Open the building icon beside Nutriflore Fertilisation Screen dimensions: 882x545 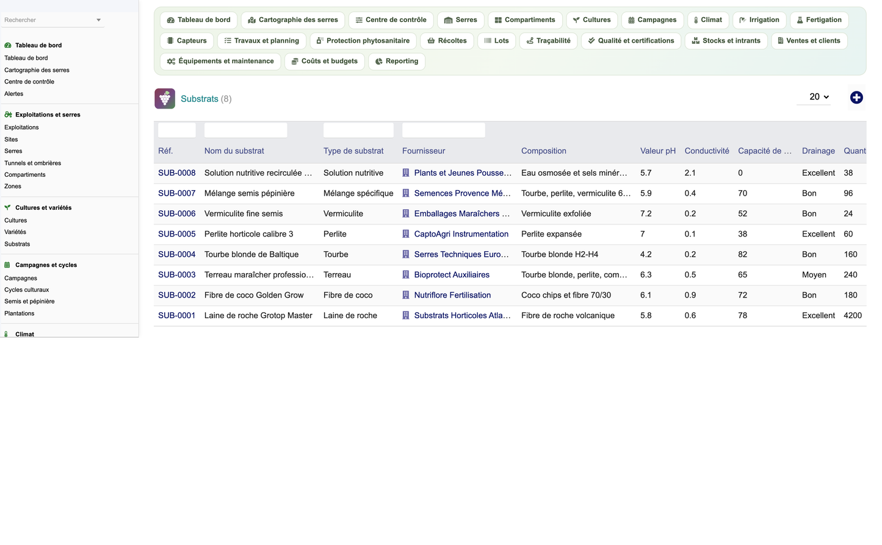406,295
